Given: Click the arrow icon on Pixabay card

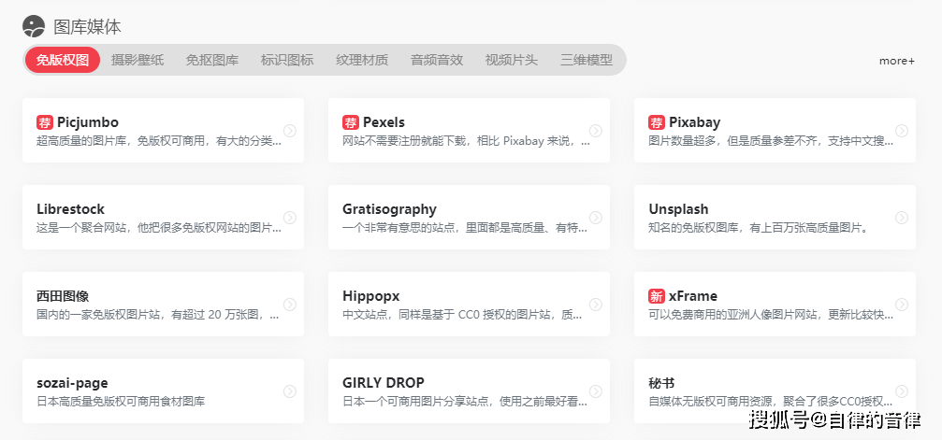Looking at the screenshot, I should (x=901, y=131).
